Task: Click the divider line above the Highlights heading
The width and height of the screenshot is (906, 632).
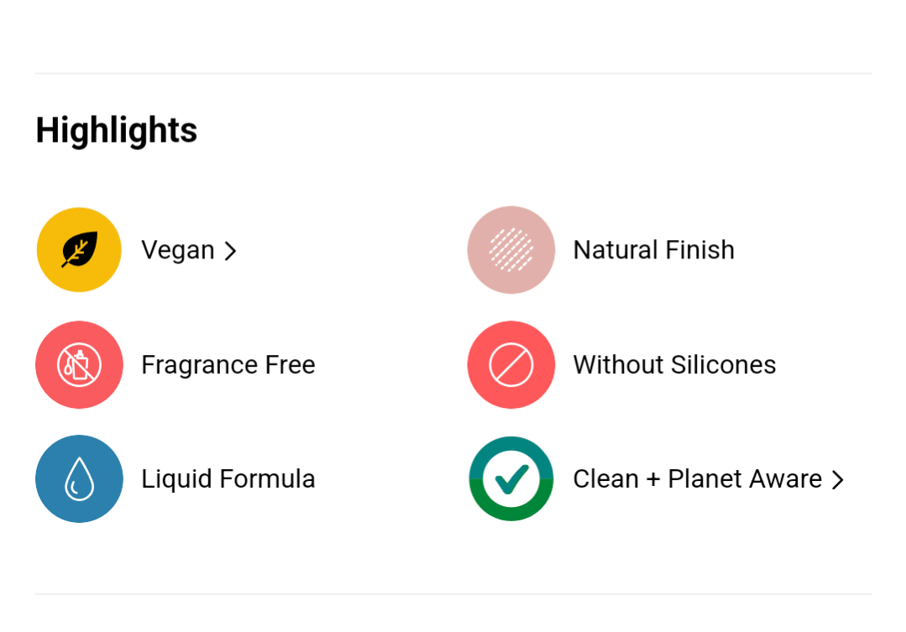Action: [x=453, y=74]
